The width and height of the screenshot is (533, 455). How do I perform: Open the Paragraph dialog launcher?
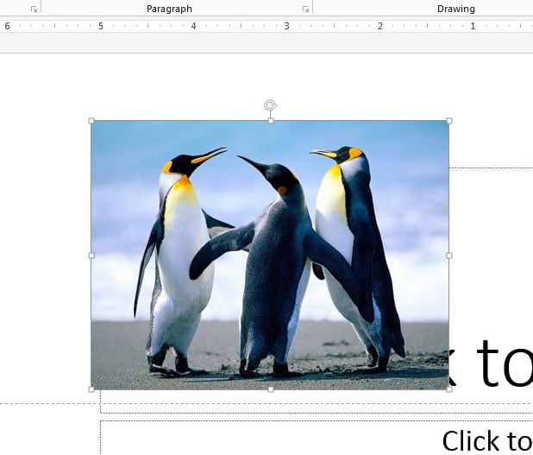click(x=305, y=9)
